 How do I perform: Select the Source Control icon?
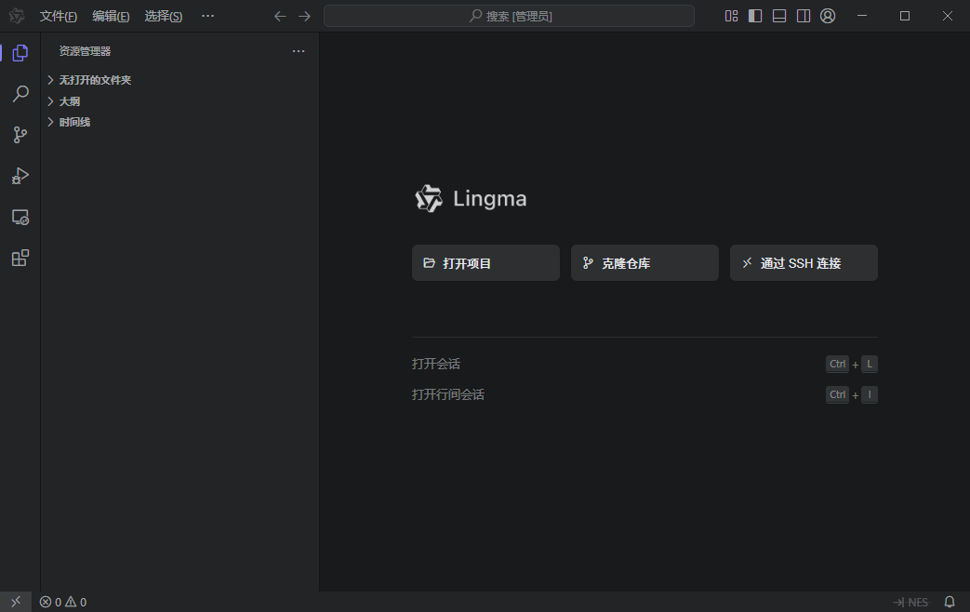20,135
